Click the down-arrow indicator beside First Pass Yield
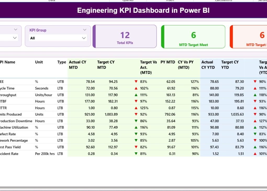This screenshot has height=191, width=267. 136,147
